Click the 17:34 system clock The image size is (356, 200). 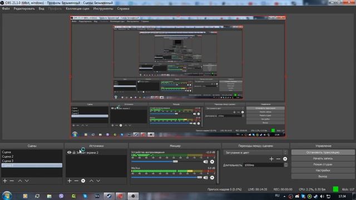342,196
